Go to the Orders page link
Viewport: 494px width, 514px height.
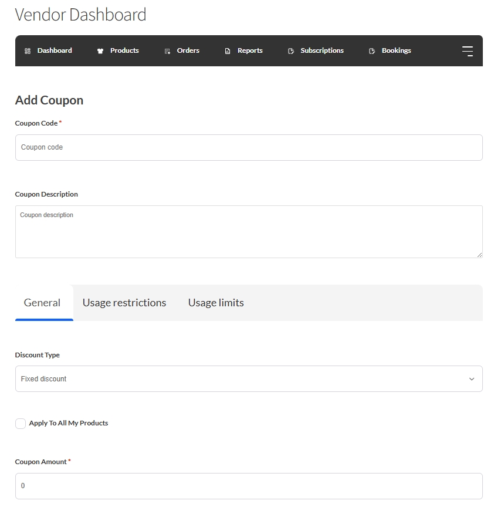point(188,50)
